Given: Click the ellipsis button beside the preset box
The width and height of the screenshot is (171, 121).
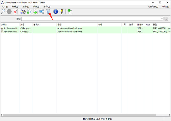Looking at the screenshot, I should pyautogui.click(x=166, y=19).
